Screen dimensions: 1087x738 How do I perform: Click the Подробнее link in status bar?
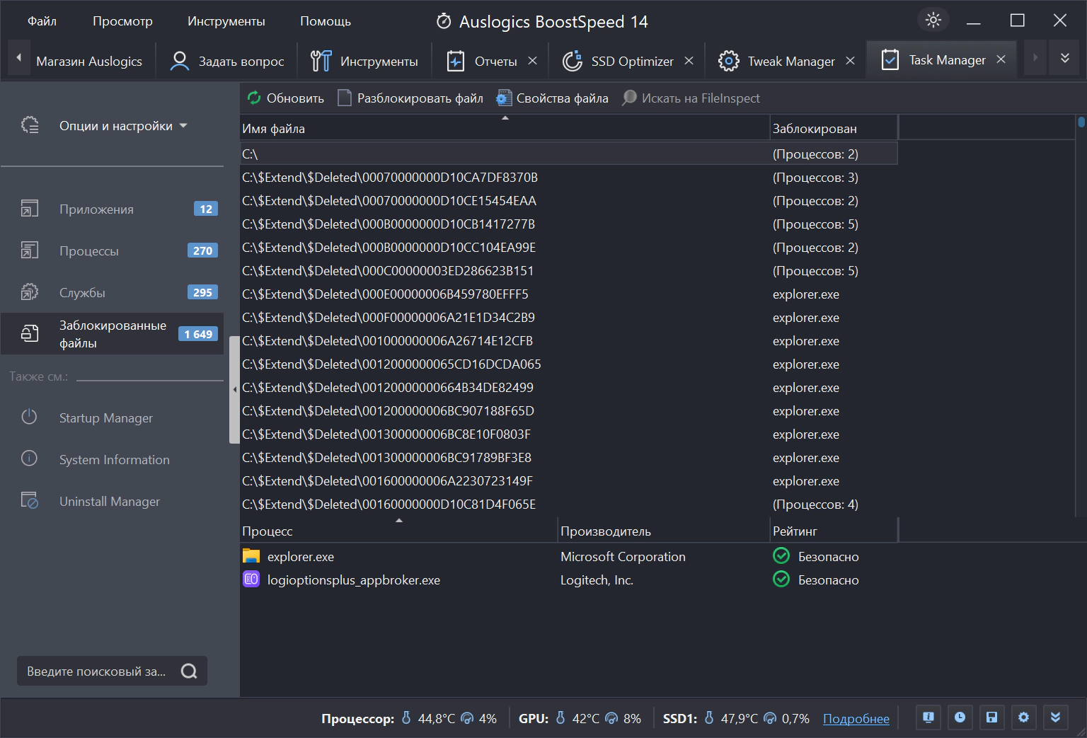[x=856, y=719]
